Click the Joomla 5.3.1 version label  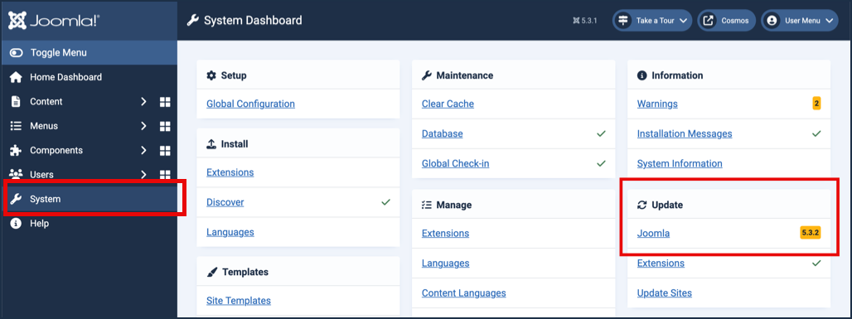click(x=584, y=21)
